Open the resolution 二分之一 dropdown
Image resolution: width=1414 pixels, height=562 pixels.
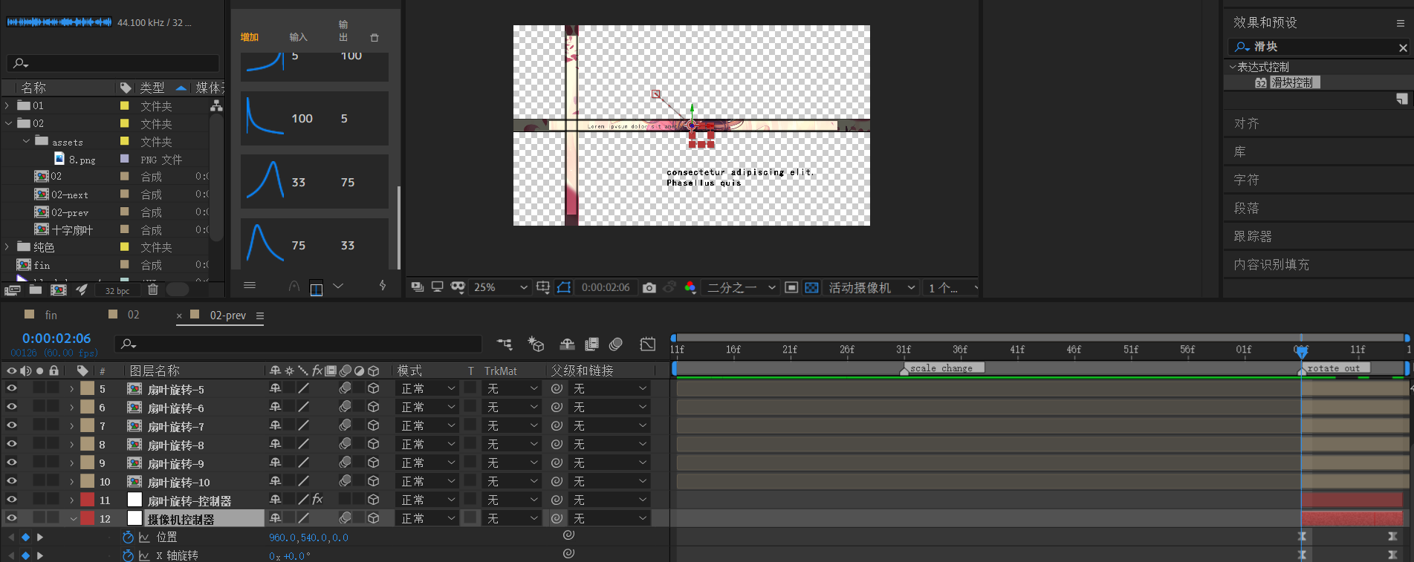pyautogui.click(x=741, y=287)
